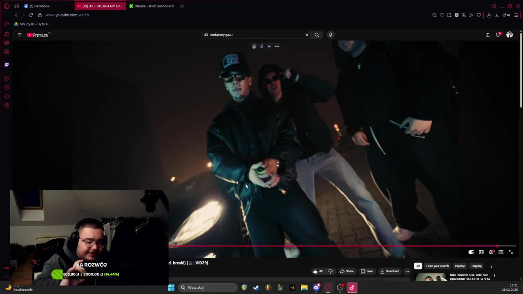Open Twitch panel in sidebar

[7, 65]
